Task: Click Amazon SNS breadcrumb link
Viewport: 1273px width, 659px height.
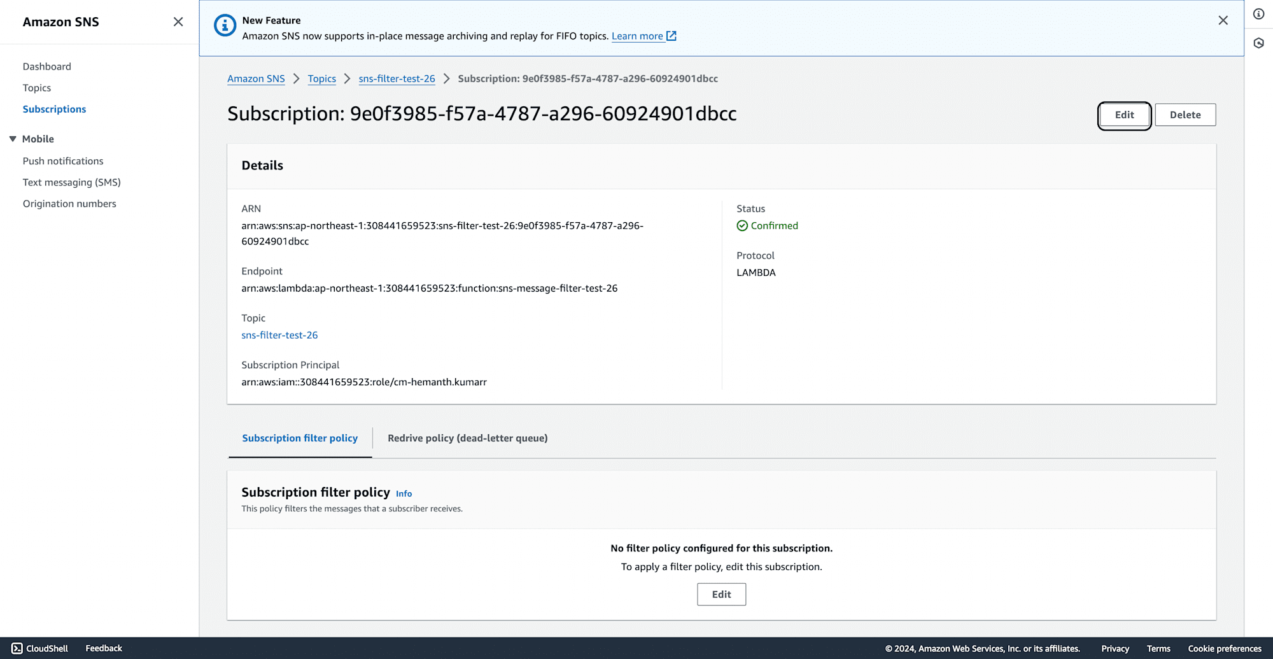Action: point(256,78)
